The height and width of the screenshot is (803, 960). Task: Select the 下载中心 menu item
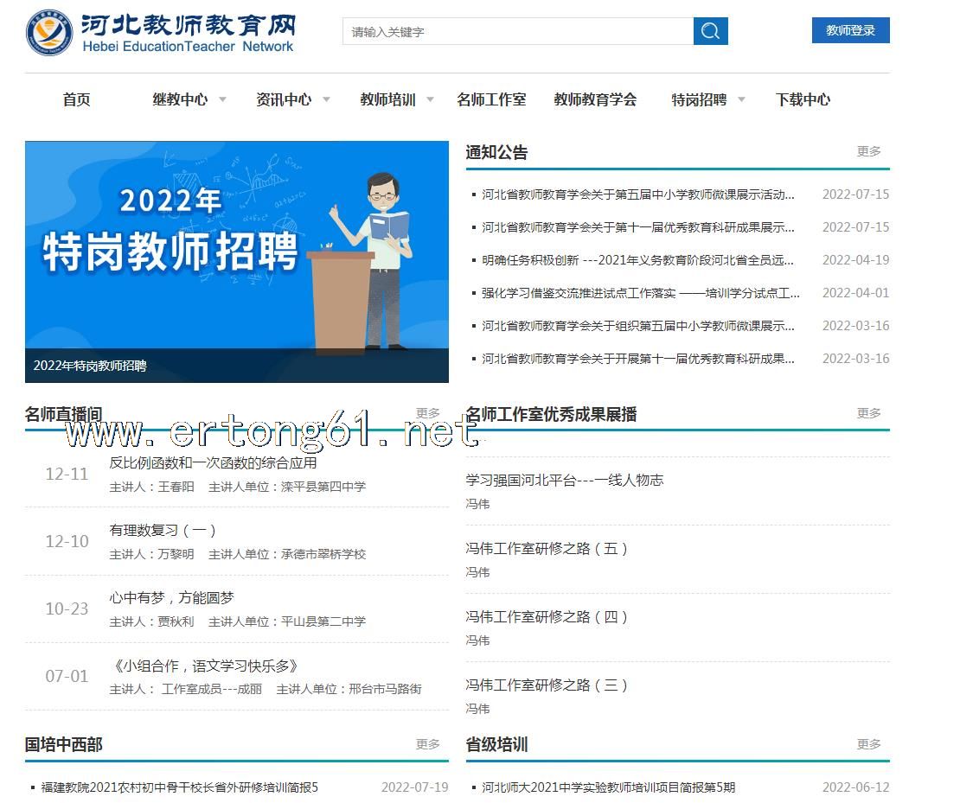point(803,99)
